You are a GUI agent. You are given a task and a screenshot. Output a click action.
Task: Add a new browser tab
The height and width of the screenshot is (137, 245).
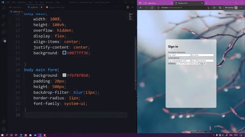[x=206, y=3]
